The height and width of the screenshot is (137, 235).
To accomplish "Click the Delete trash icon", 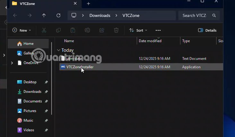I will click(x=116, y=30).
